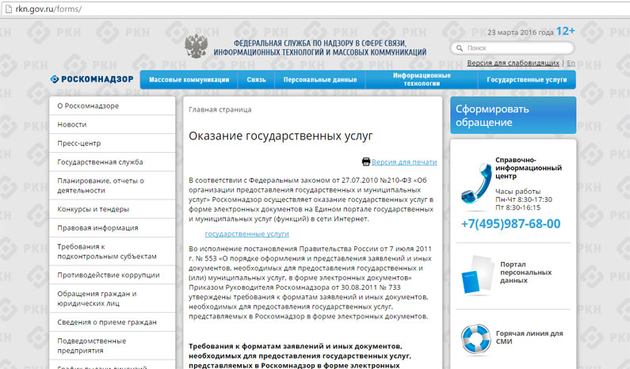
Task: Open the Массовые коммуникации menu
Action: click(x=189, y=80)
